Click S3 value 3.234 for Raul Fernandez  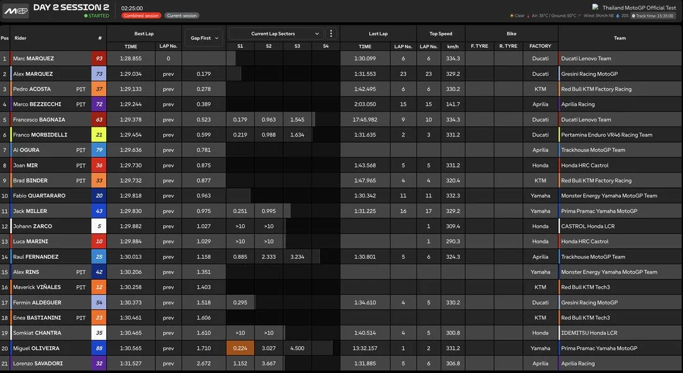(x=297, y=256)
